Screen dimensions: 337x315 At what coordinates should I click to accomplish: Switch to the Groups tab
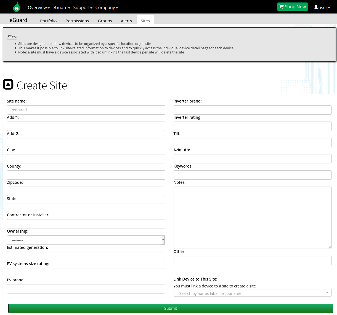coord(105,21)
